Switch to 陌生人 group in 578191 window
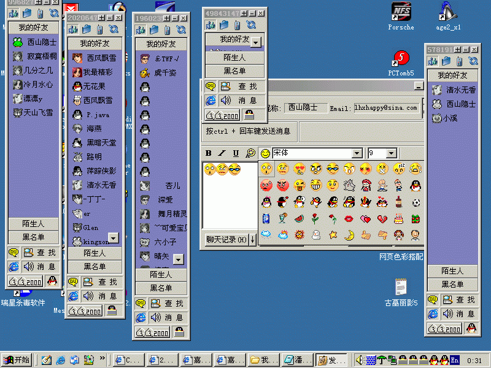Image resolution: width=491 pixels, height=368 pixels. point(452,270)
